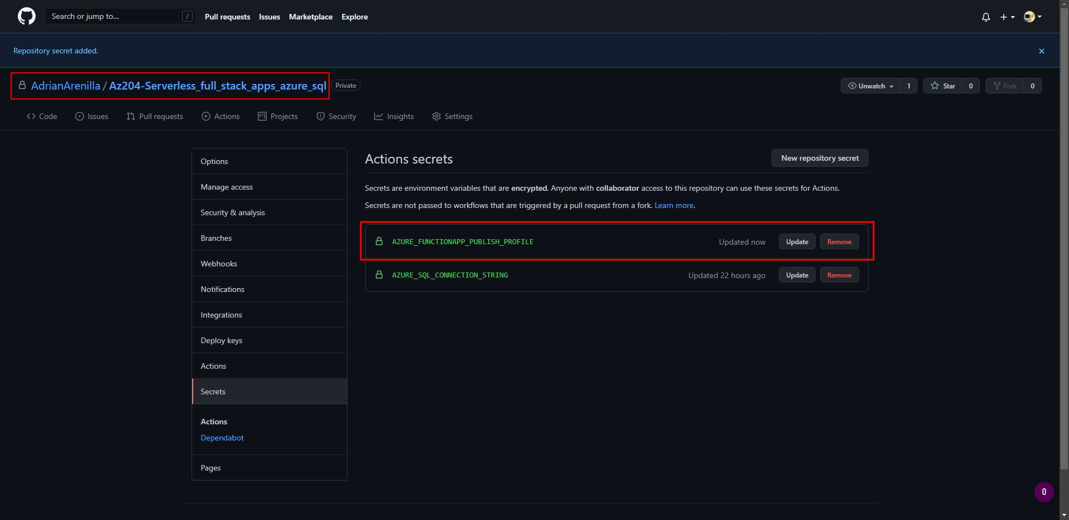Open Deploy keys settings
1069x520 pixels.
click(x=269, y=340)
